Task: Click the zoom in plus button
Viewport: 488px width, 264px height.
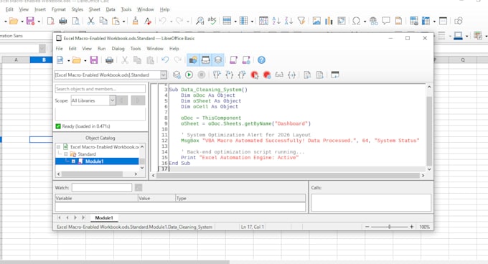Action: [411, 227]
